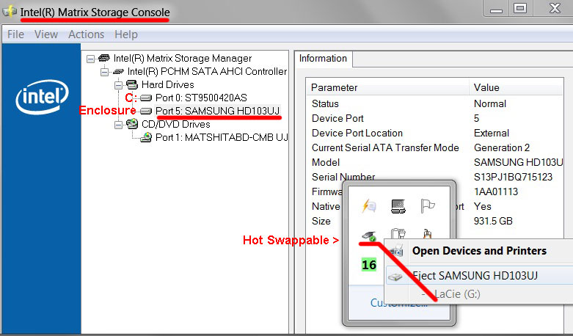Viewport: 573px width, 336px height.
Task: Open the Actions menu
Action: [87, 34]
